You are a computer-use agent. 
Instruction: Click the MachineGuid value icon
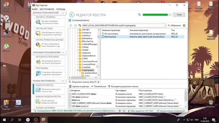(x=103, y=37)
